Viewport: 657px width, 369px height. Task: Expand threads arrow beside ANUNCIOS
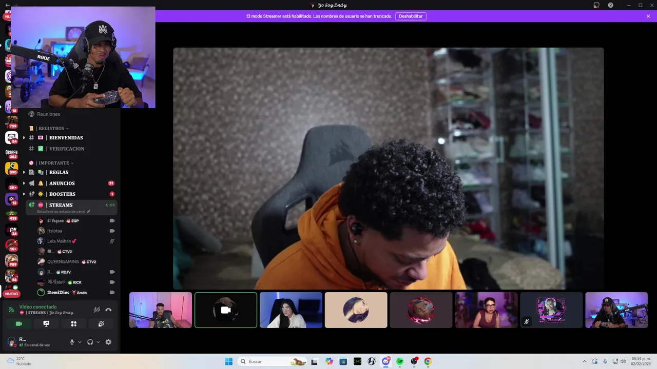coord(24,183)
